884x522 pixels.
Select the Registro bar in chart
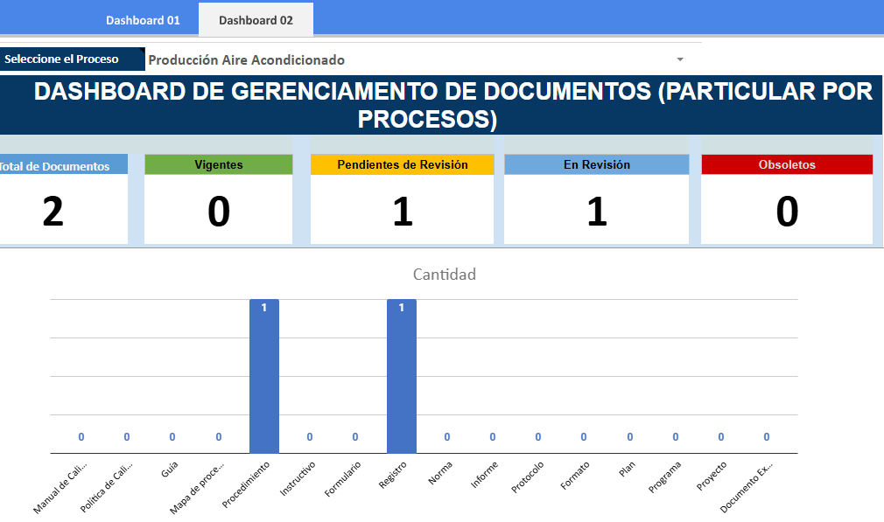point(401,376)
